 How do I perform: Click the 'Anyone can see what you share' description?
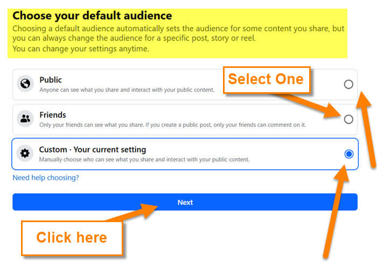coord(127,90)
